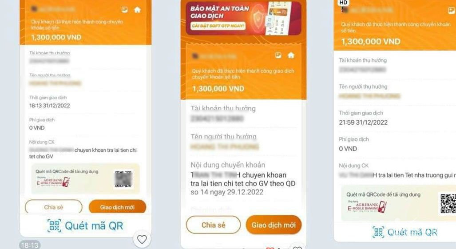The image size is (456, 249).
Task: Click Chia sẻ button in middle receipt
Action: click(214, 225)
